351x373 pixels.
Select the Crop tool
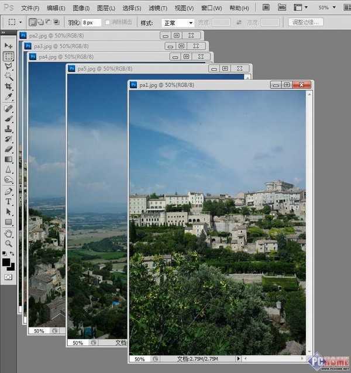[8, 86]
